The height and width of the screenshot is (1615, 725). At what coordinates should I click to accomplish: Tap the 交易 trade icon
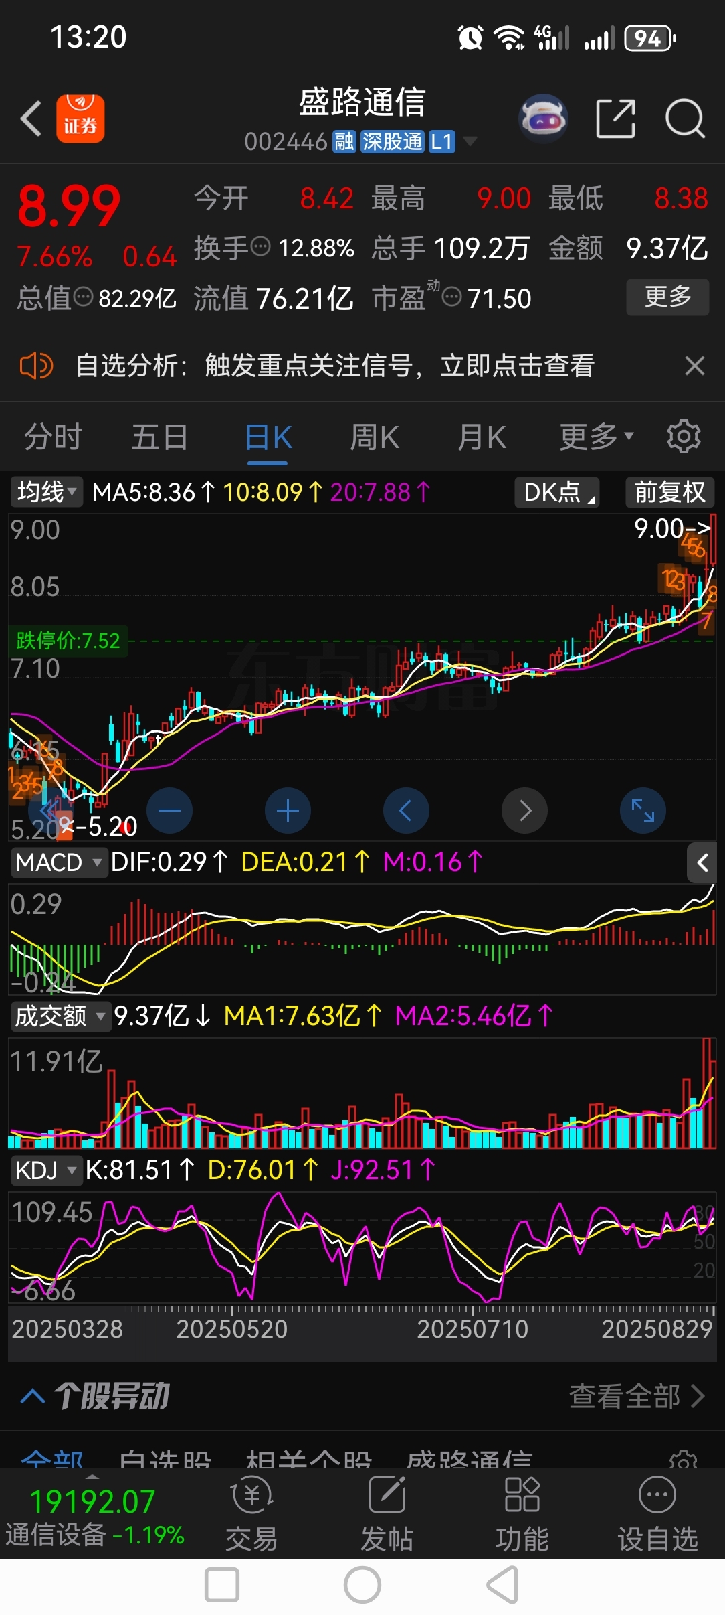251,1514
